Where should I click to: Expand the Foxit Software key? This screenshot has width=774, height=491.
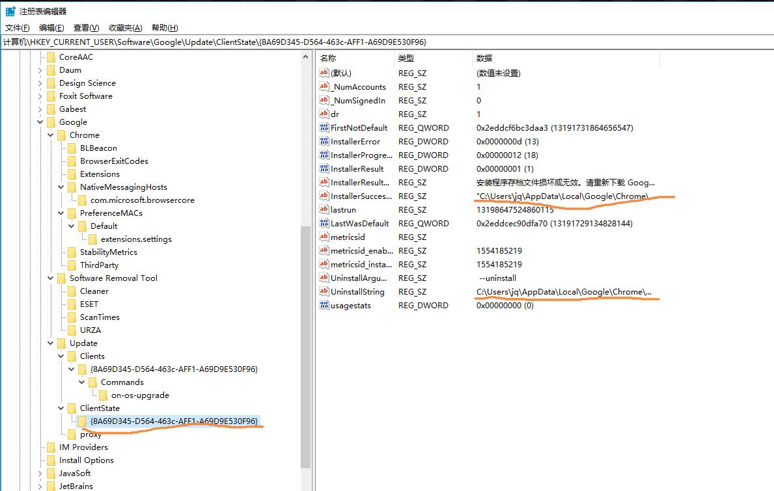tap(40, 96)
